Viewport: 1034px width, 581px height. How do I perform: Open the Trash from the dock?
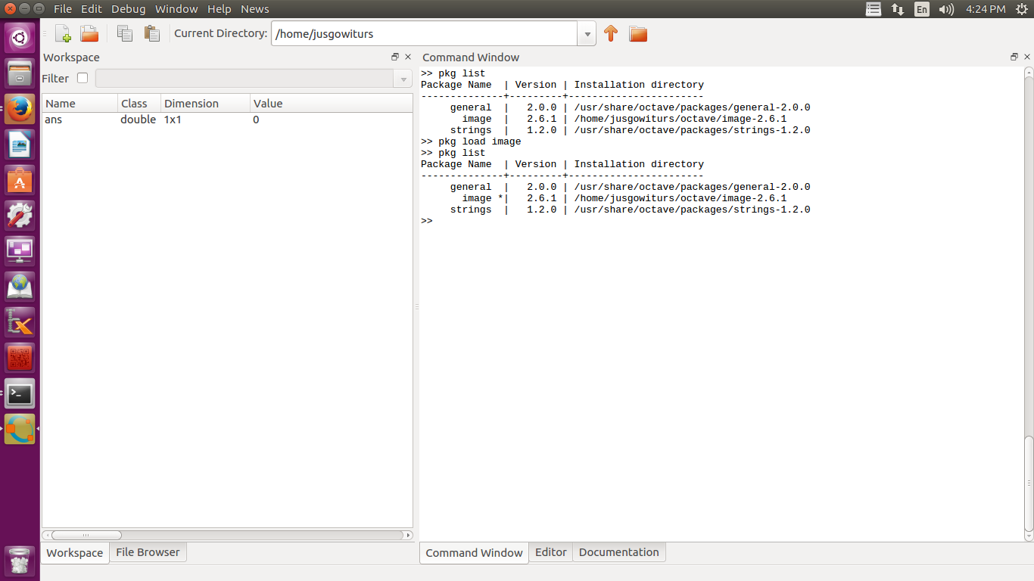[20, 561]
